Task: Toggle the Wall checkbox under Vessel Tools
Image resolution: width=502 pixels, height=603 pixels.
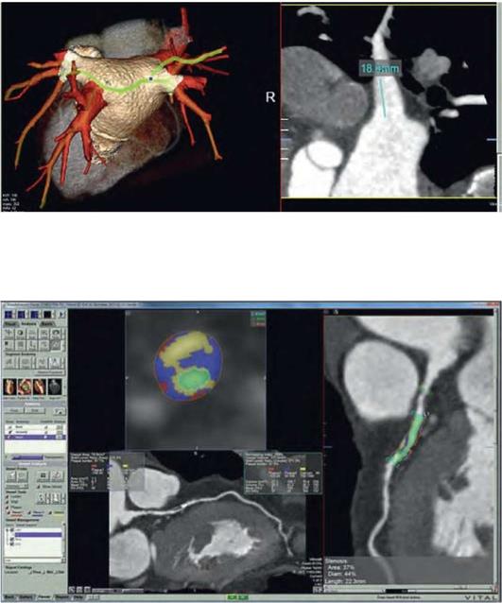Action: pyautogui.click(x=8, y=502)
